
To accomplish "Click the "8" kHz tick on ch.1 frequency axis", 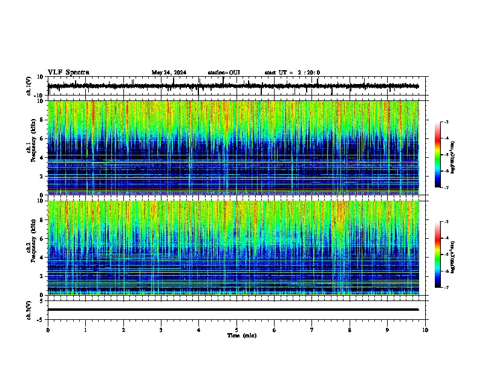I will [42, 120].
